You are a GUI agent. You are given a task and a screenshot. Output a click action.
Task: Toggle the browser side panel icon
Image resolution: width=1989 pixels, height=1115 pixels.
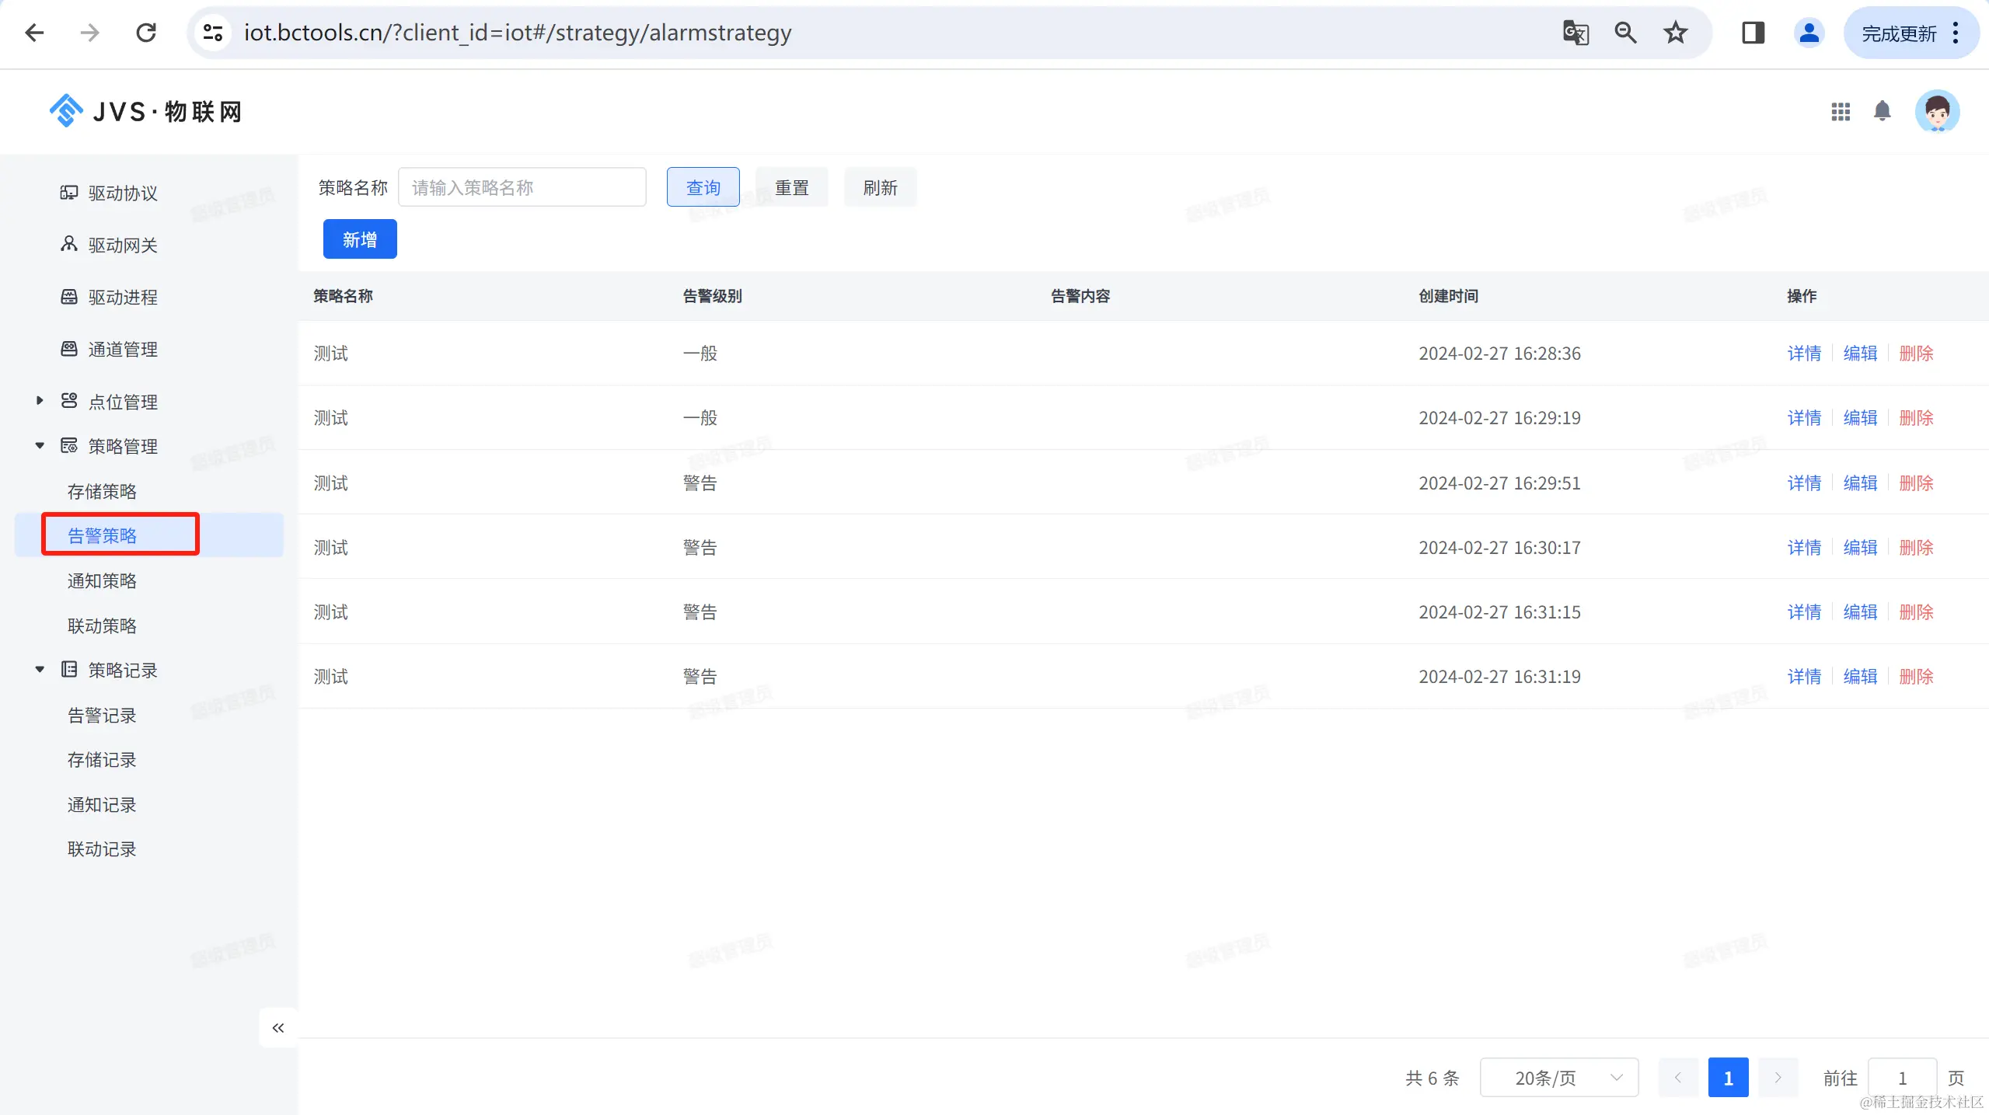(1753, 33)
